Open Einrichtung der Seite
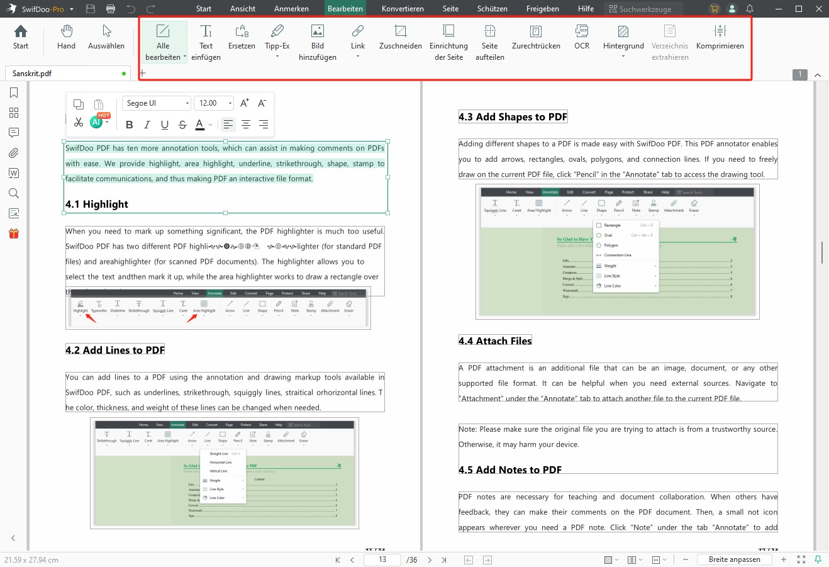This screenshot has height=567, width=829. (x=448, y=43)
